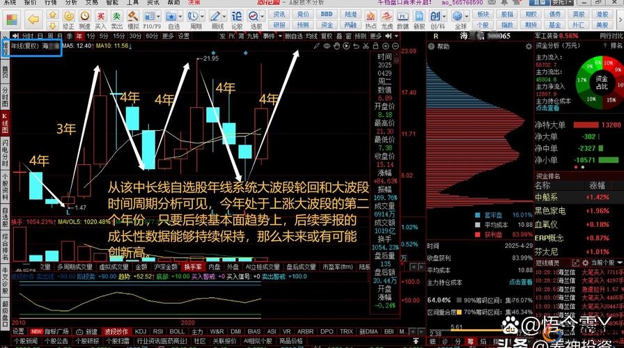Viewport: 624px width, 348px height.
Task: Click the notification bell icon
Action: (505, 2)
